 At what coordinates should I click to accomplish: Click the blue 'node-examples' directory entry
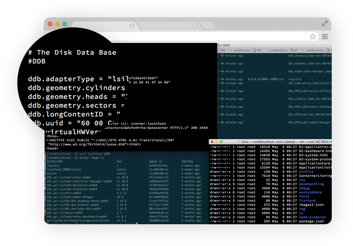(312, 217)
